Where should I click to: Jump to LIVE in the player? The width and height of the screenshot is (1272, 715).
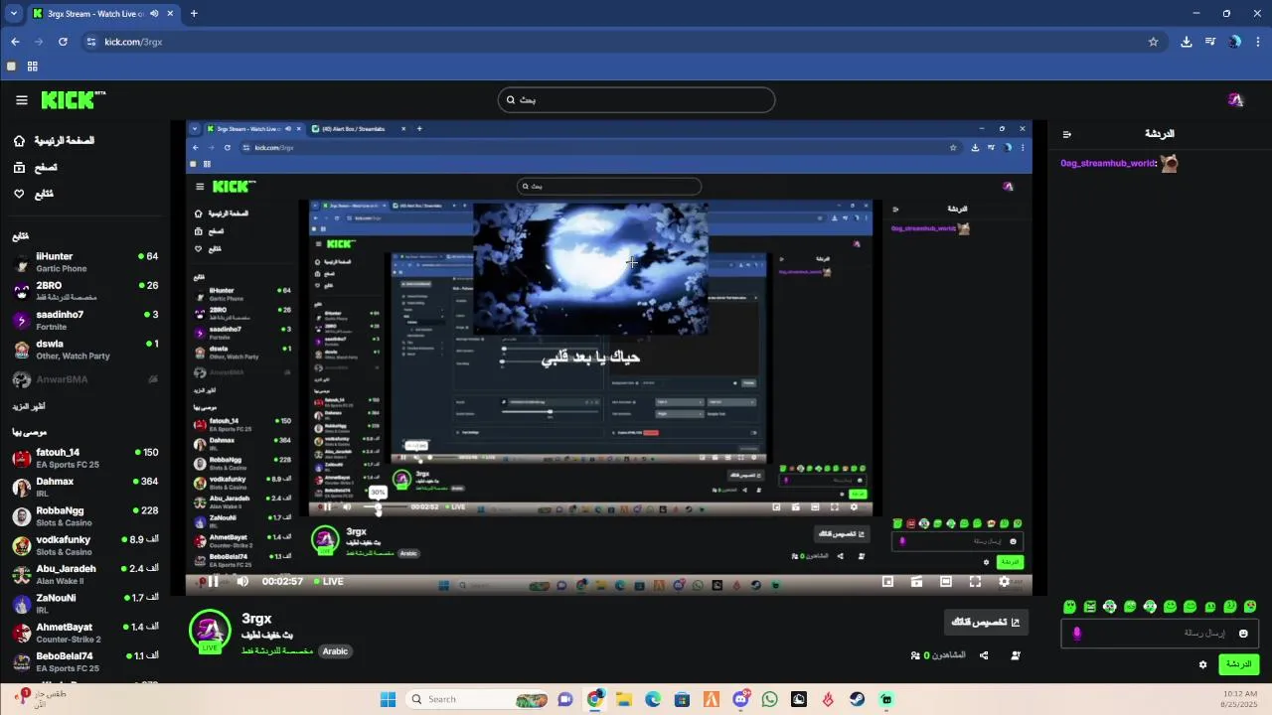point(329,582)
